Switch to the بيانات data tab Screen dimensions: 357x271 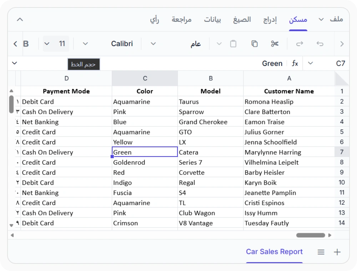coord(212,20)
